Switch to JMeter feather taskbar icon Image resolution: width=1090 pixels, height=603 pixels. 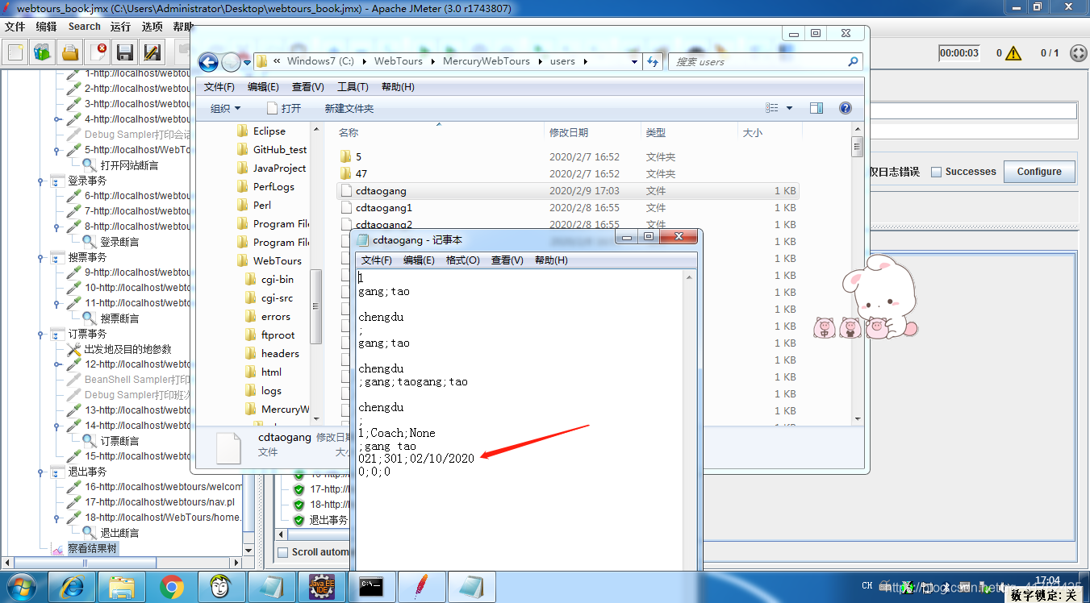(x=421, y=587)
